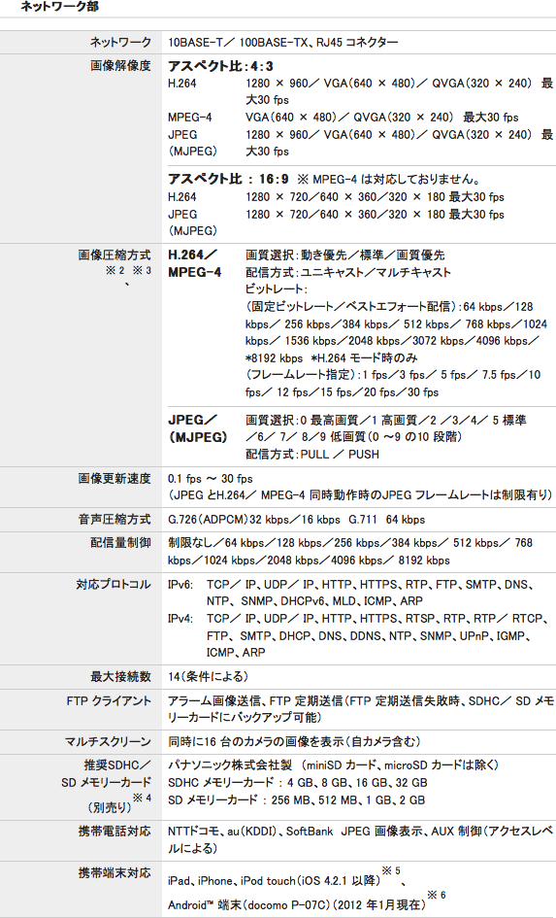Click the JPEG/(MJPEG) compression heading
Viewport: 556px width, 918px height.
pos(197,428)
